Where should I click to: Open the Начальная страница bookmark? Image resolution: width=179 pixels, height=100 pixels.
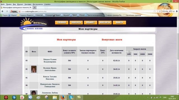(132, 15)
